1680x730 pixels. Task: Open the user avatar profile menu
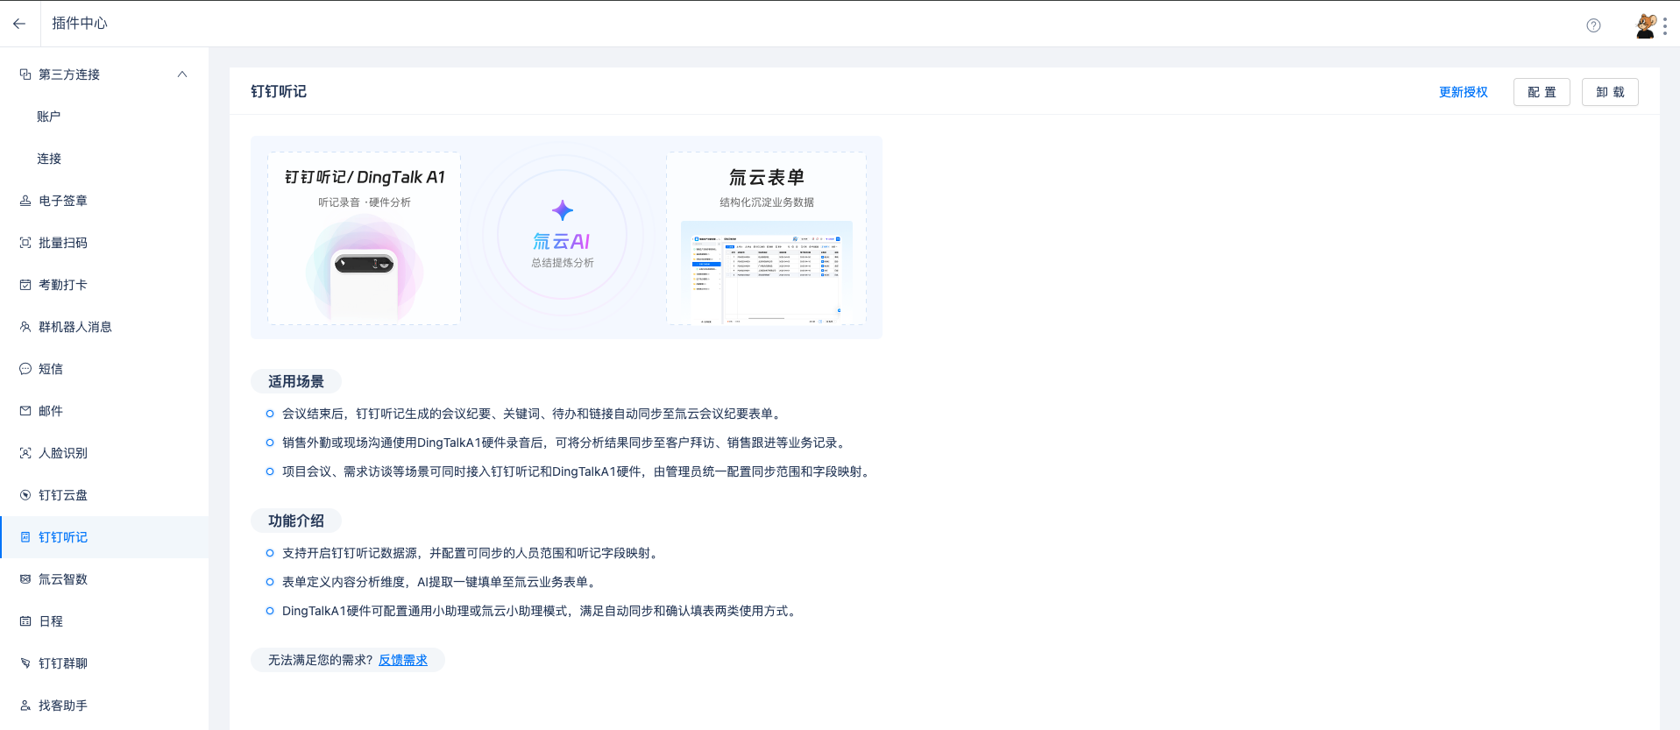1645,25
